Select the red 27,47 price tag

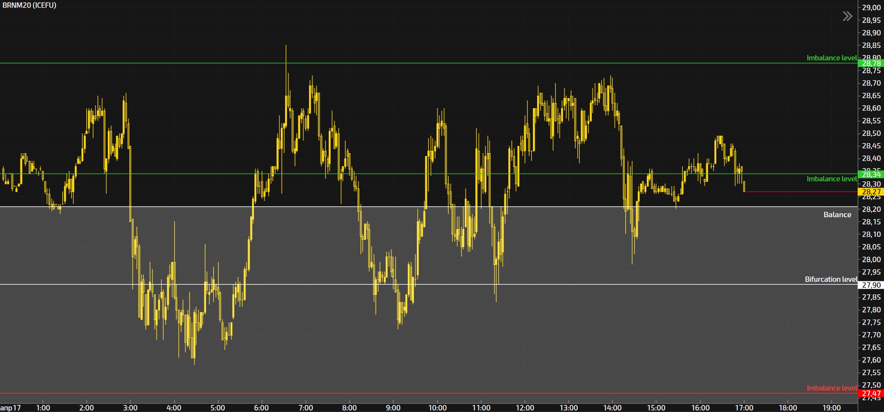point(871,393)
